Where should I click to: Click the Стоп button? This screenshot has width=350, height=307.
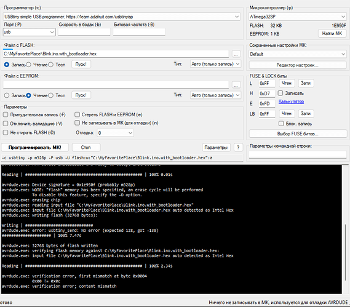(x=86, y=148)
